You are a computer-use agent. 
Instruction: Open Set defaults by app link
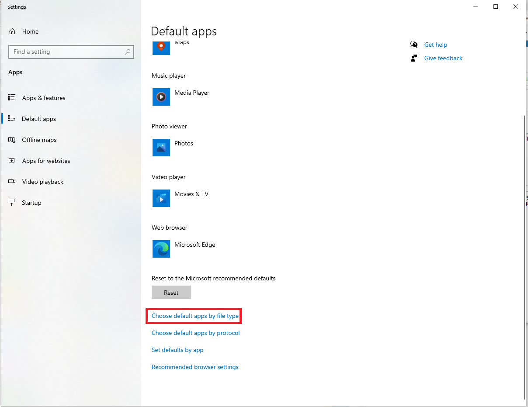[177, 350]
